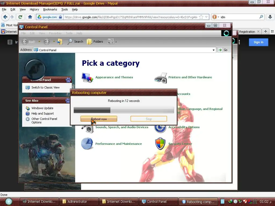Open Help and Support in See Also
Screen dimensions: 275x206
coord(43,113)
